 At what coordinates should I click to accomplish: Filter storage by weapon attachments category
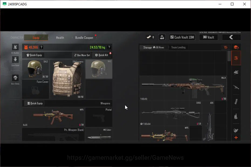(x=236, y=130)
